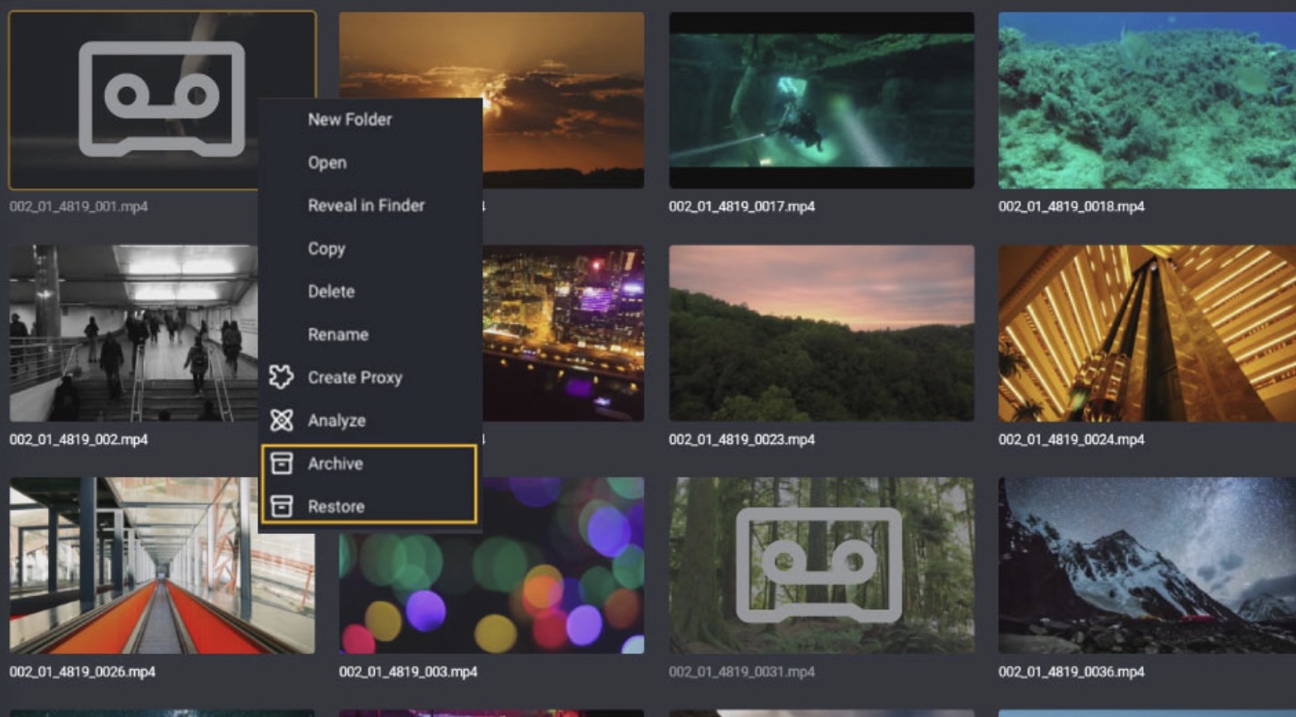Select the underwater diver clip thumbnail
Viewport: 1296px width, 717px height.
point(821,100)
